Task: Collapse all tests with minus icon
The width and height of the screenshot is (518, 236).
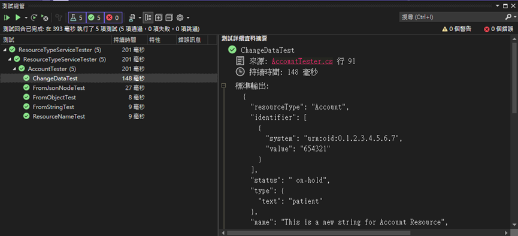Action: coord(169,17)
